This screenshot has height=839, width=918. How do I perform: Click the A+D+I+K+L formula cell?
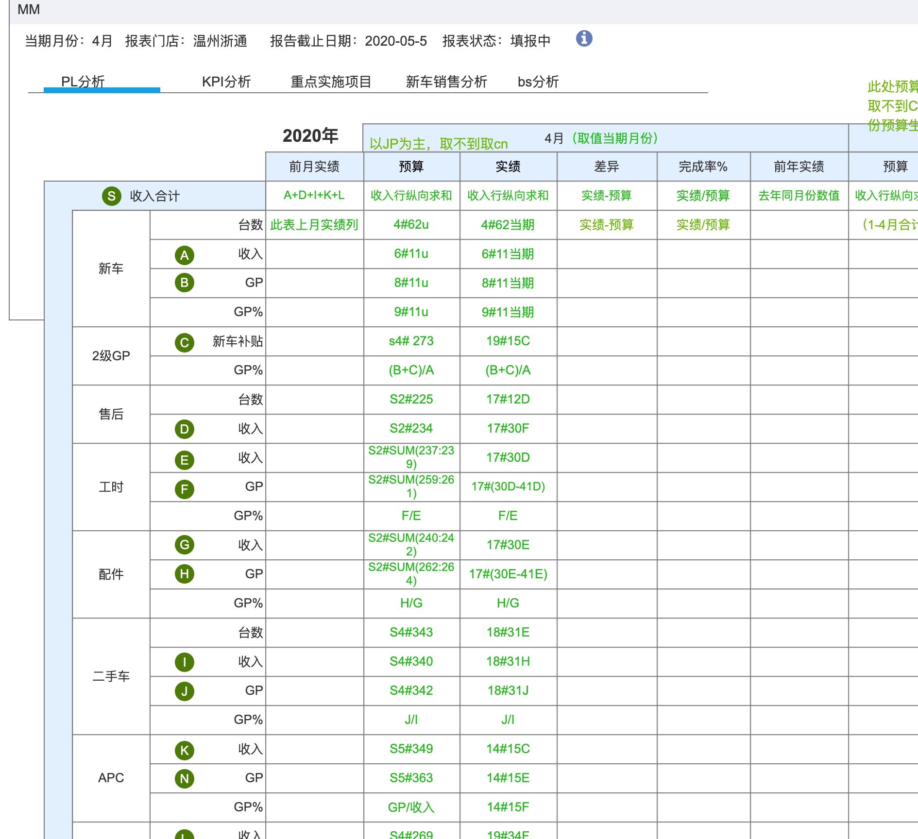pyautogui.click(x=314, y=196)
